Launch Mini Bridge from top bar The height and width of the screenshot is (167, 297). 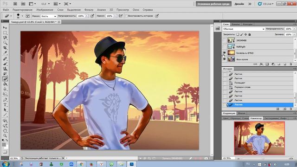click(23, 4)
